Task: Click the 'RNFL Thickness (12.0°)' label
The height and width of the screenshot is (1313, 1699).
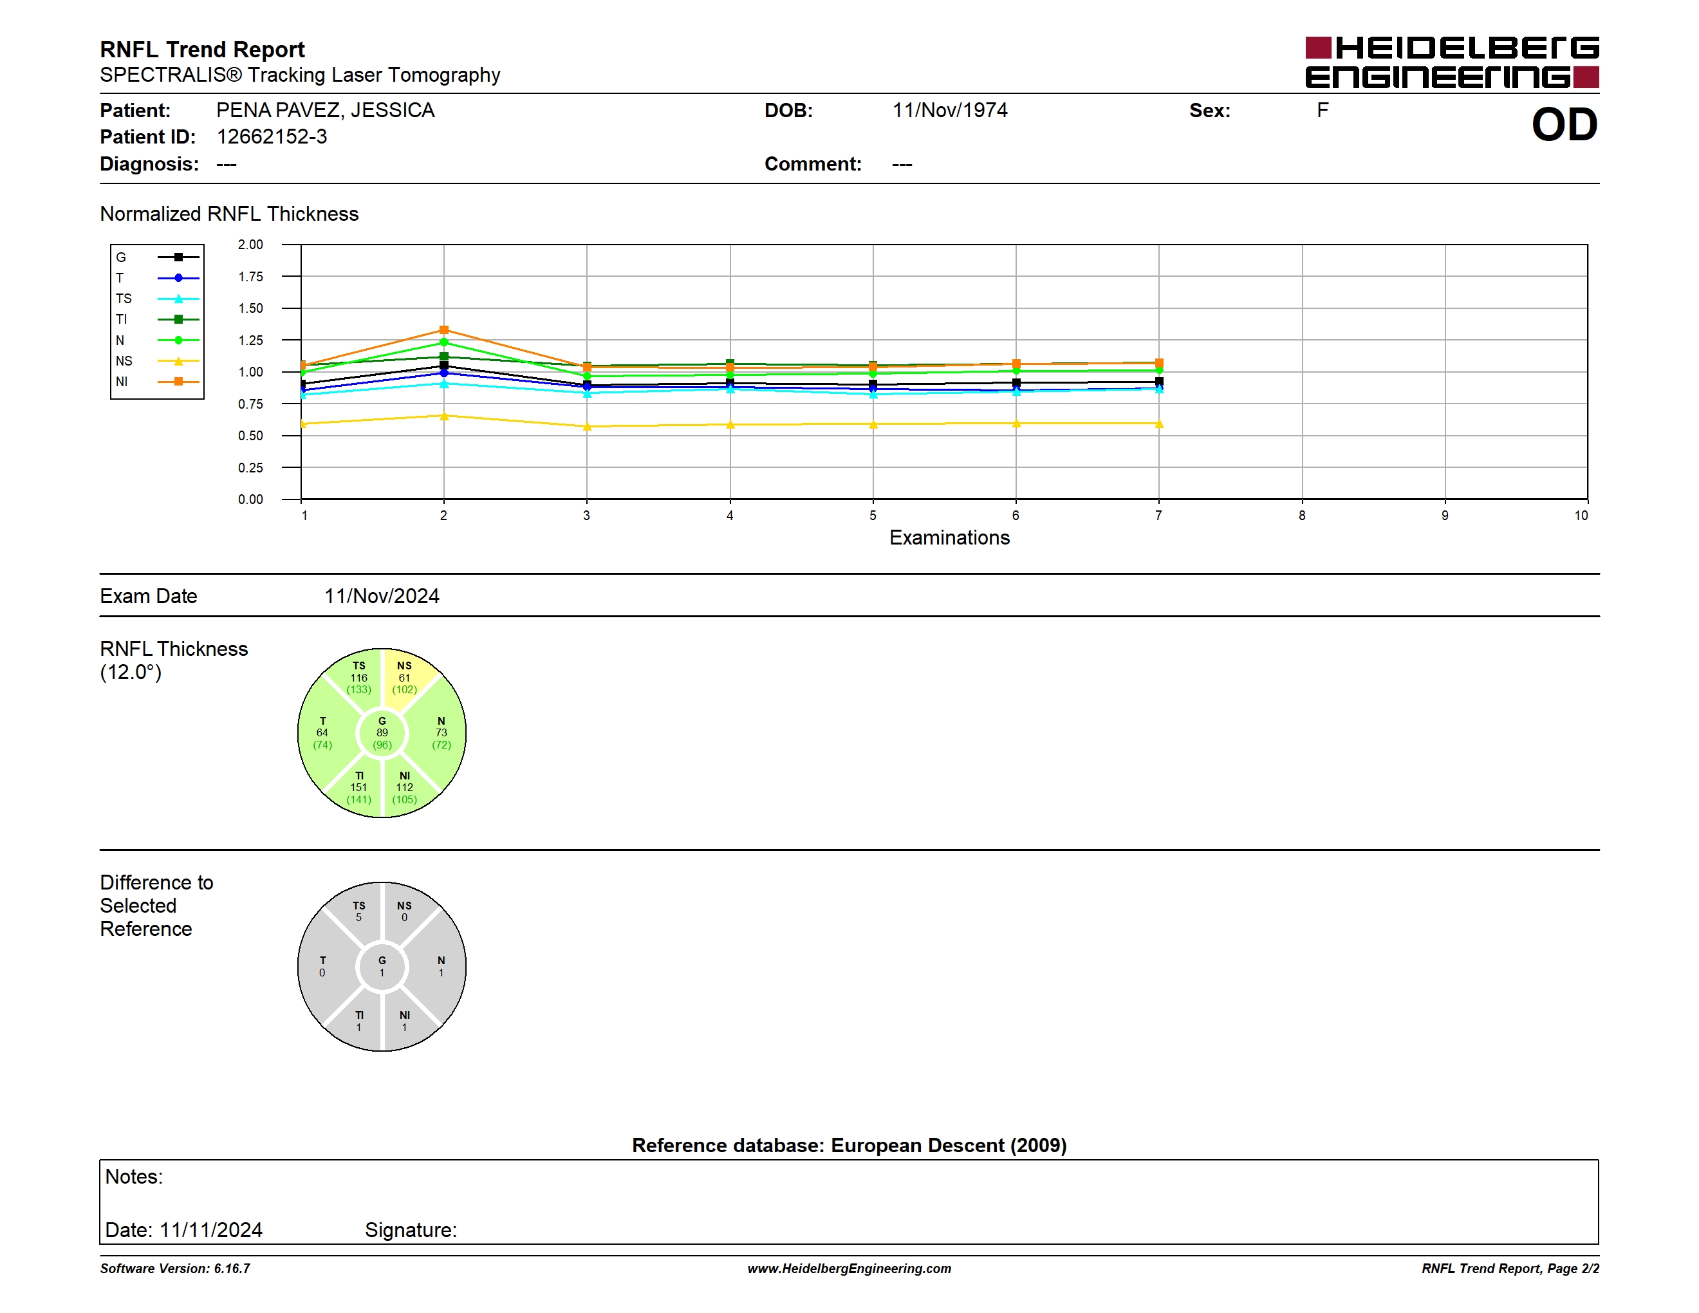Action: click(174, 660)
